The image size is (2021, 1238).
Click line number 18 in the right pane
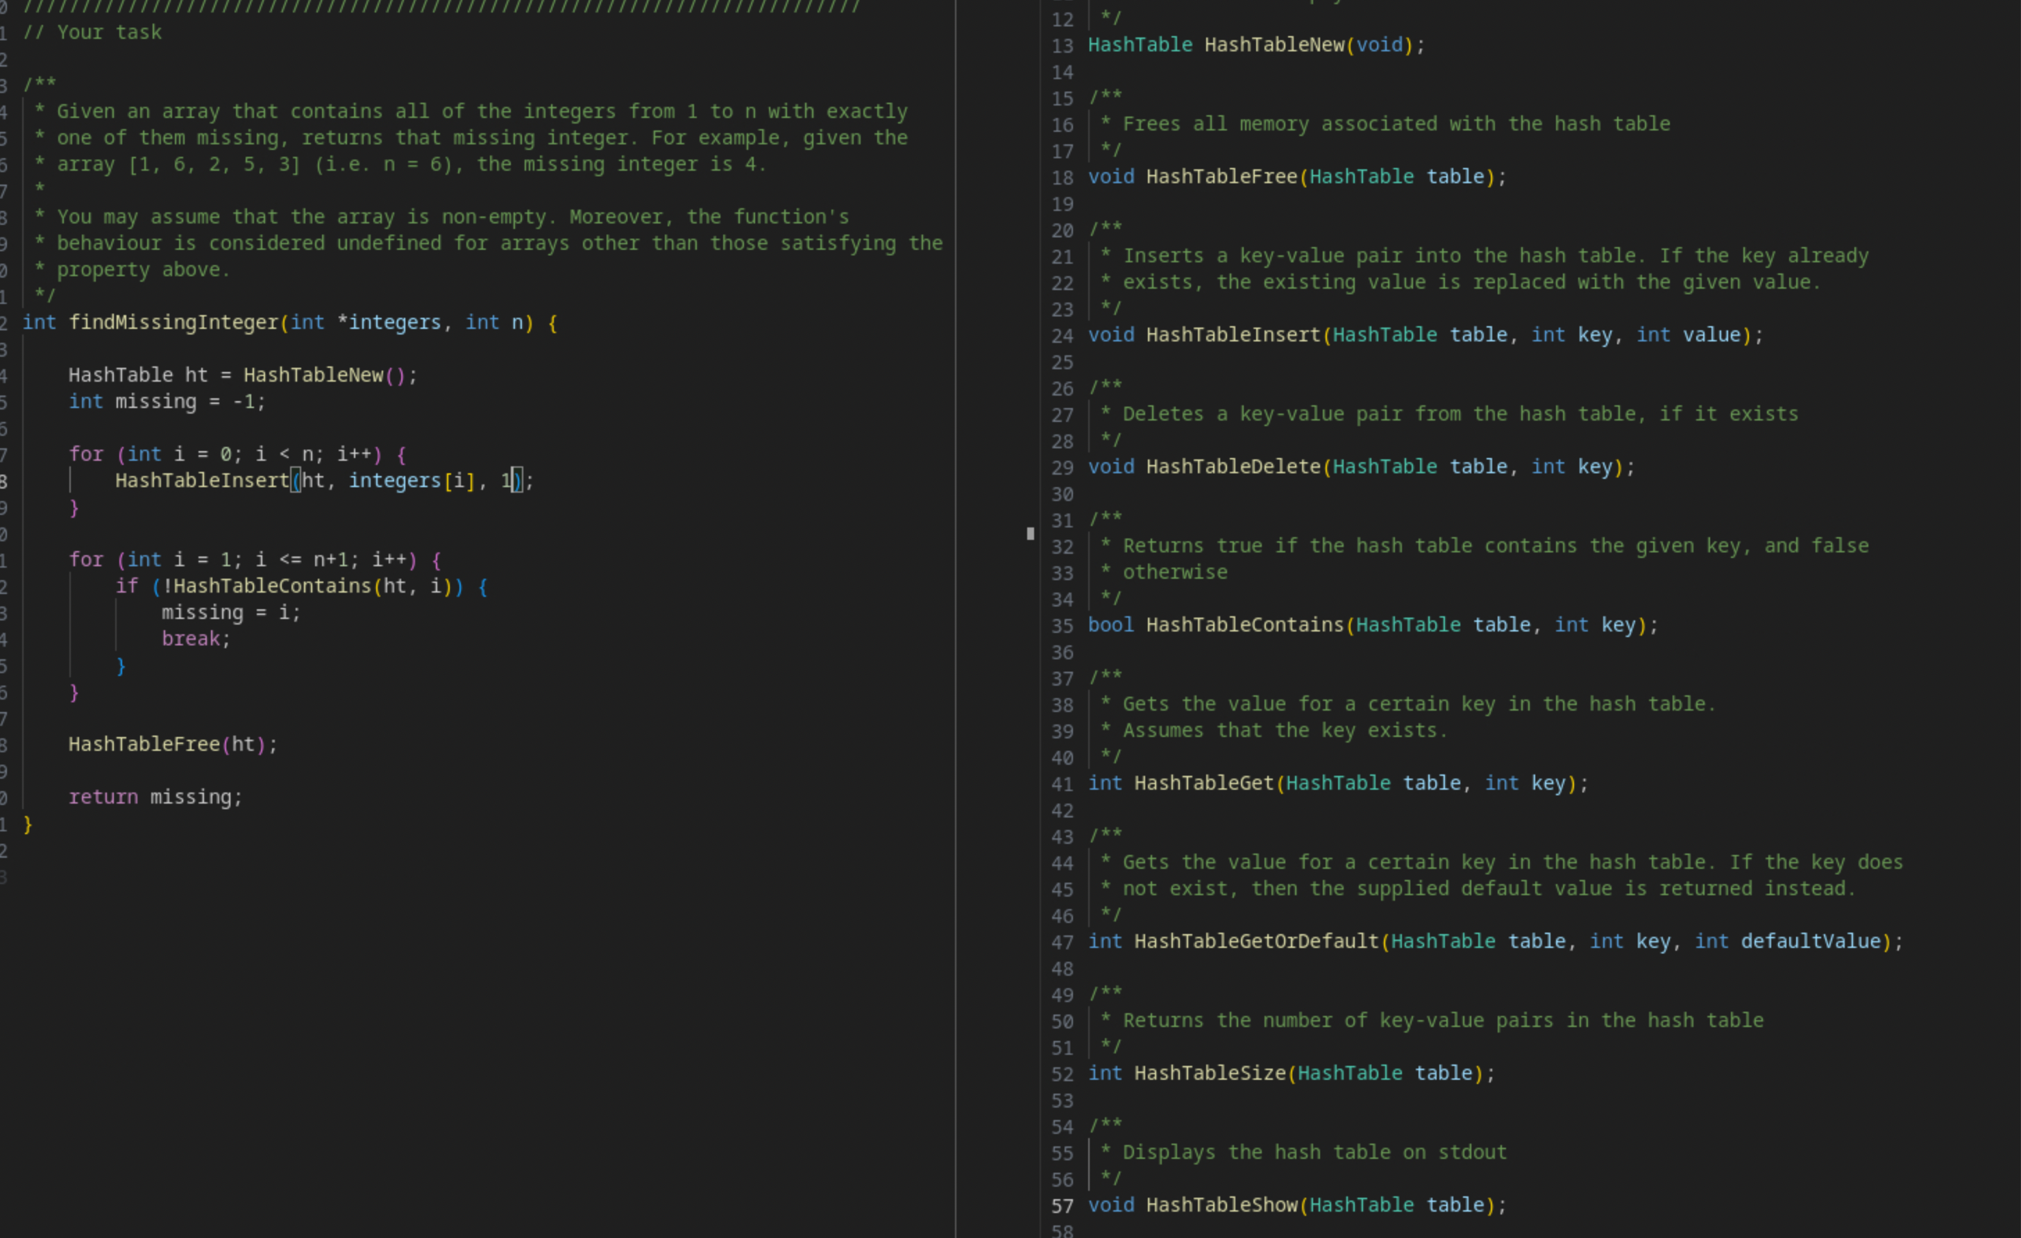click(x=1062, y=176)
